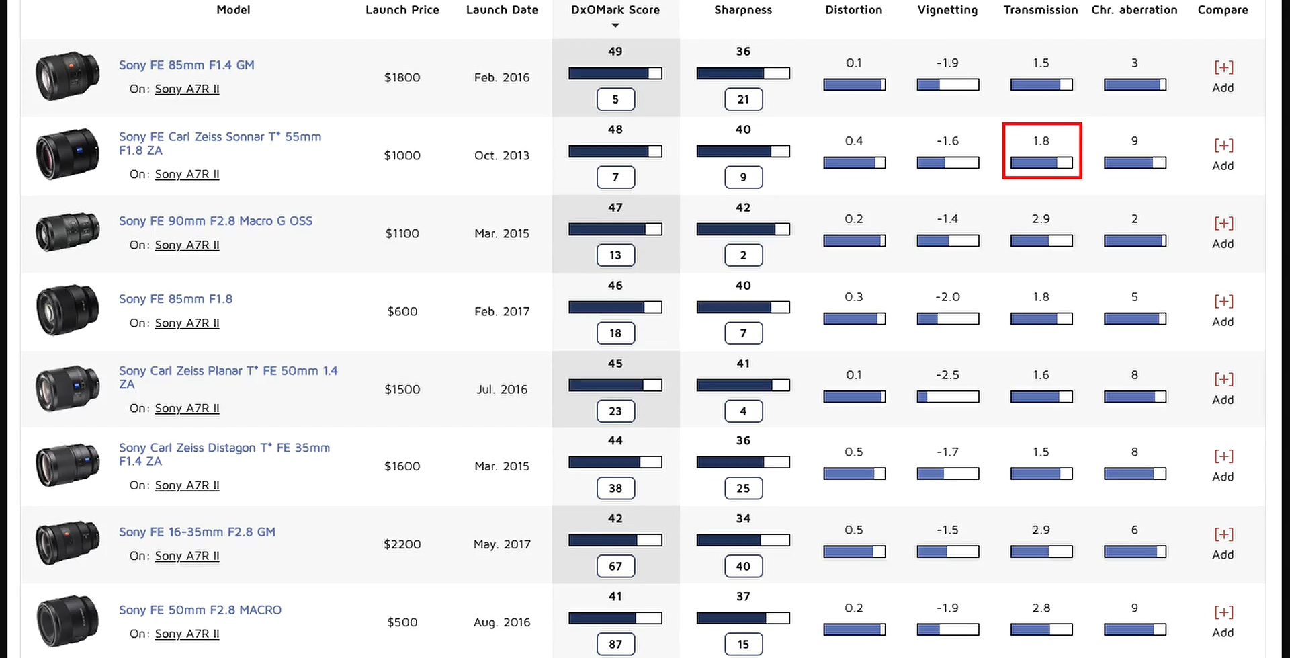Open Sony FE 85mm F1.4 GM lens link
1290x658 pixels.
click(186, 65)
